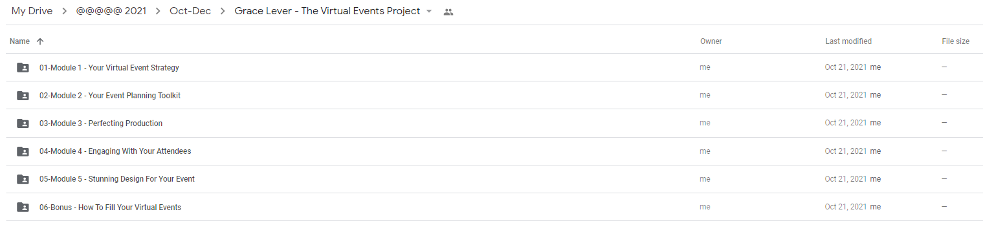
Task: Click Grace Lever - The Virtual Events Project title
Action: point(327,11)
